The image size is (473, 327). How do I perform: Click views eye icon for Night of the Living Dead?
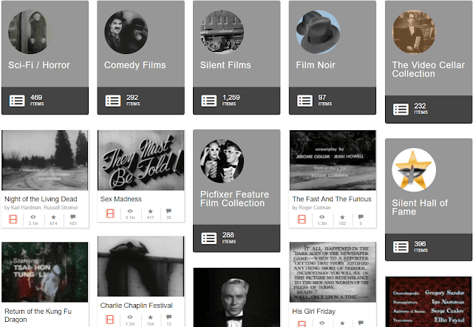coord(33,217)
